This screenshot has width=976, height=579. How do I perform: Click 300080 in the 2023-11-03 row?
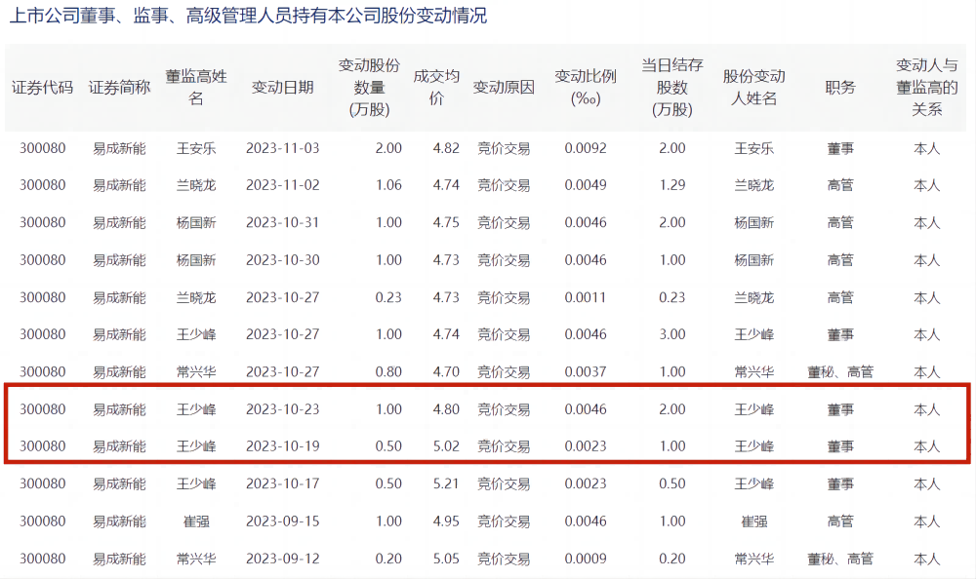click(x=42, y=148)
